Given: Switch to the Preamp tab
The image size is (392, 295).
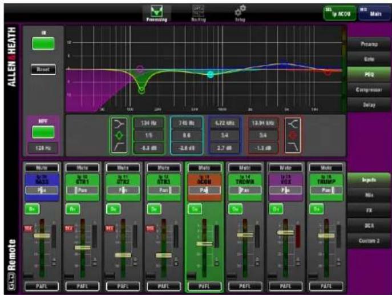Looking at the screenshot, I should click(x=369, y=44).
